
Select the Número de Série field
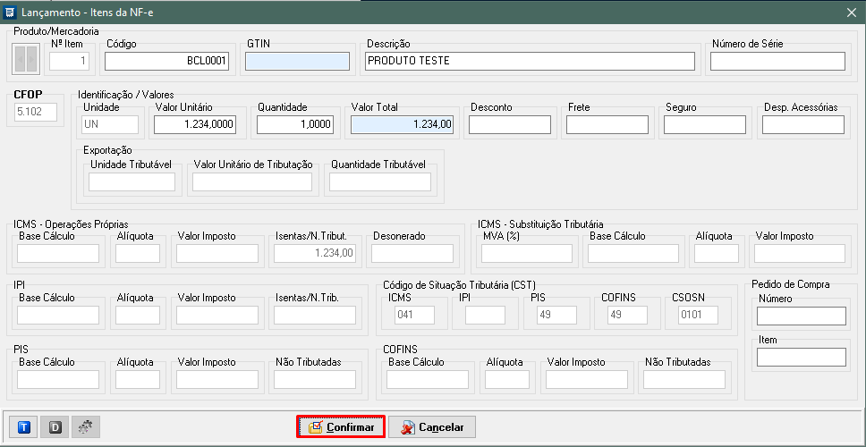pos(777,61)
